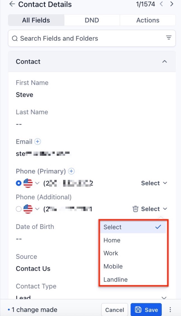The width and height of the screenshot is (181, 316).
Task: Open the field filter icon in search
Action: (169, 38)
